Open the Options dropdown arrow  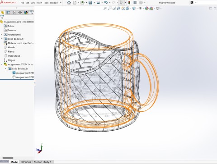tap(145, 3)
